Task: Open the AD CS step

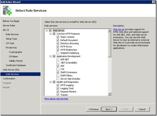Action: pos(6,30)
